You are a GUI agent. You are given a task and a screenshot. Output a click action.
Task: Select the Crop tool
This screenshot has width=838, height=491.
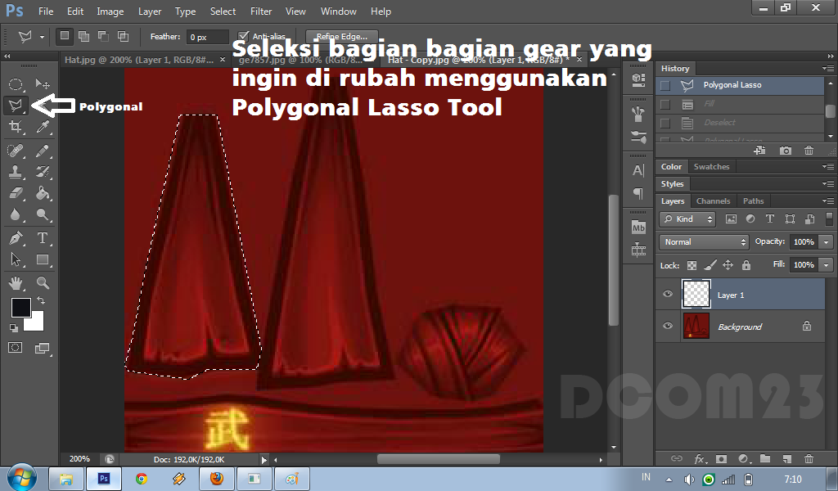pos(16,127)
